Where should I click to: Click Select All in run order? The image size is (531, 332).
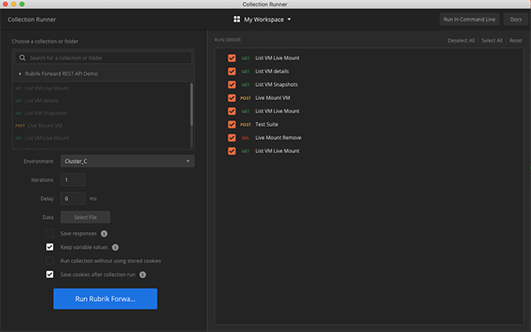[492, 41]
